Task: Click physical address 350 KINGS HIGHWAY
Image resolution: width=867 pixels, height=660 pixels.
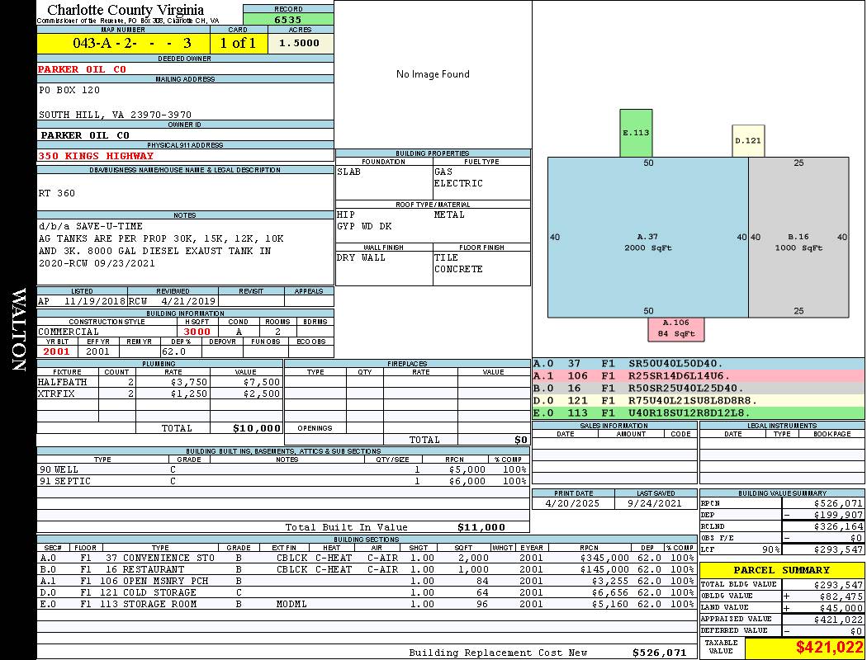Action: click(96, 156)
